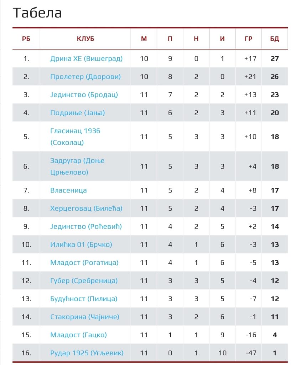Image resolution: width=300 pixels, height=365 pixels.
Task: Open the Младост (Рогатица) club link
Action: (x=84, y=263)
